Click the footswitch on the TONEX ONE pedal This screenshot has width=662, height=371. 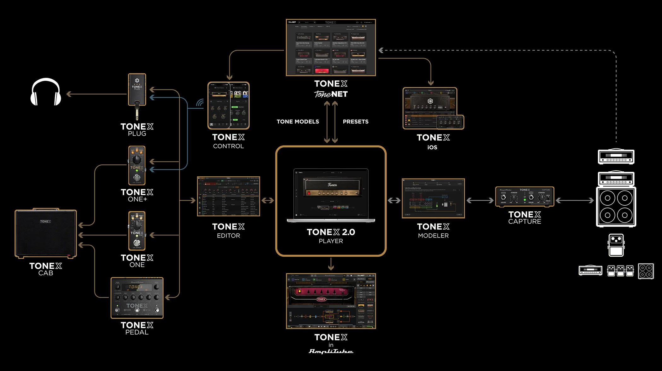pyautogui.click(x=136, y=243)
